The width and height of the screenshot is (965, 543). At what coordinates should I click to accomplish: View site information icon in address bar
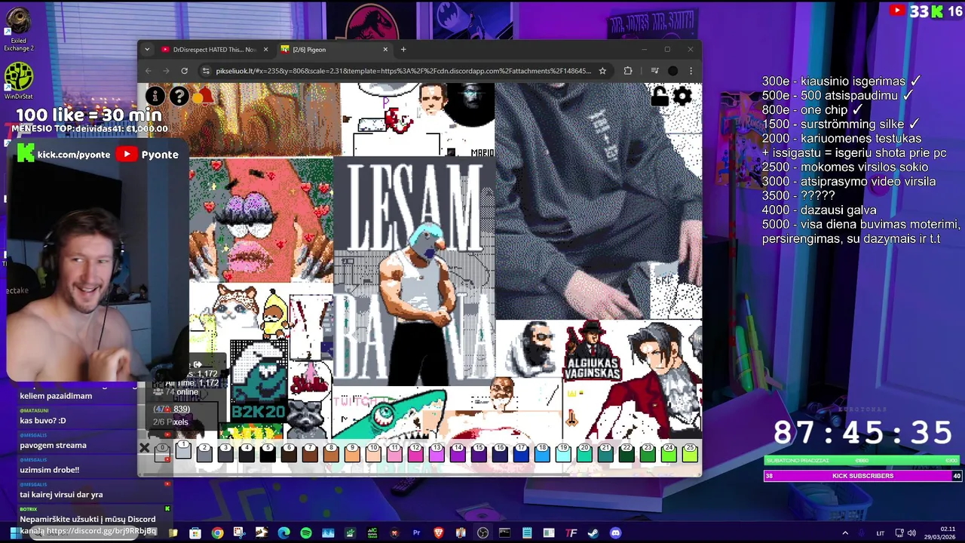pos(206,71)
